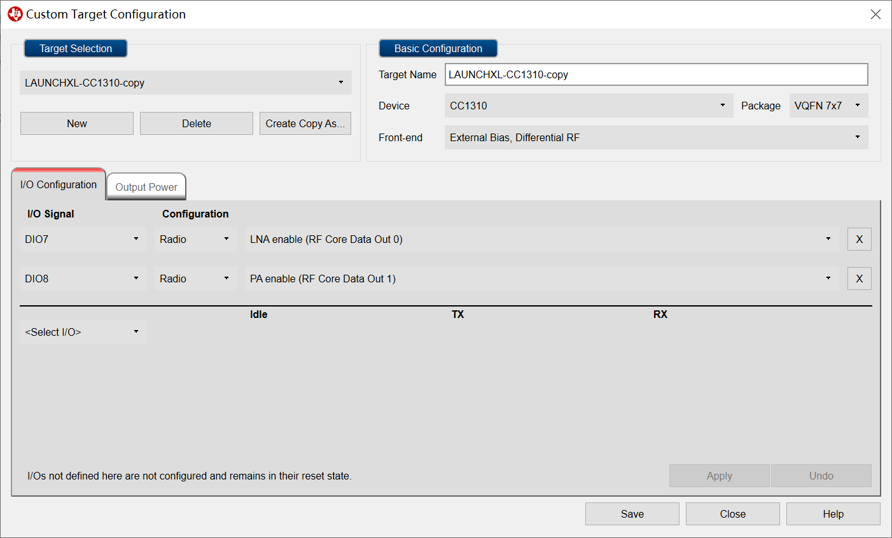
Task: Open the DIO7 I/O signal dropdown
Action: 83,239
